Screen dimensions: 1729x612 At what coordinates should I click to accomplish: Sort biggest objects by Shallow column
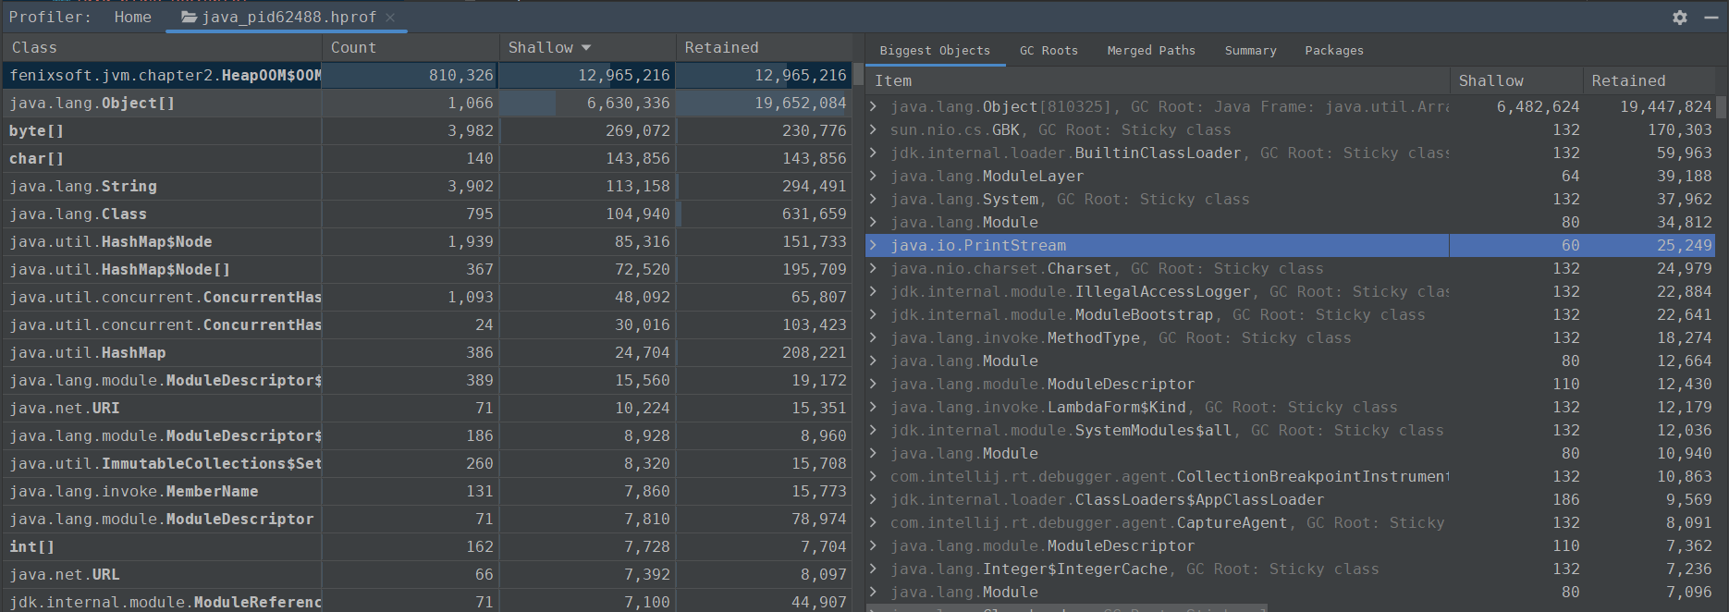[1516, 81]
